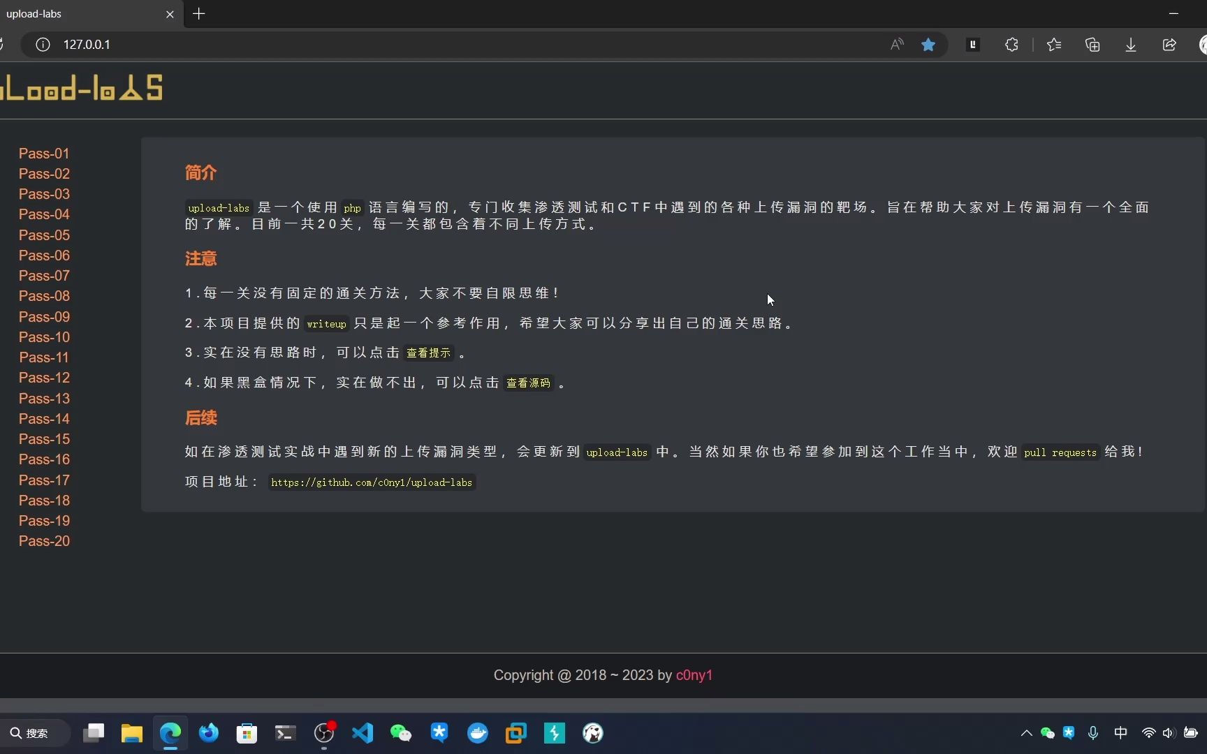Go to Pass-08 level
The image size is (1207, 754).
pos(44,296)
